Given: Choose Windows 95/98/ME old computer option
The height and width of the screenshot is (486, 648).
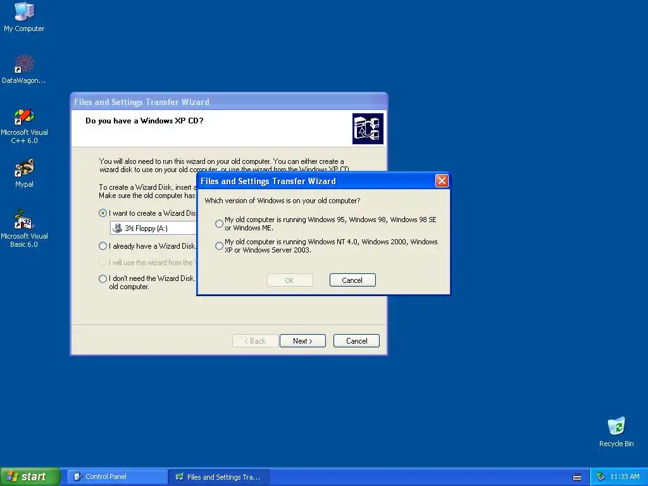Looking at the screenshot, I should pyautogui.click(x=219, y=223).
